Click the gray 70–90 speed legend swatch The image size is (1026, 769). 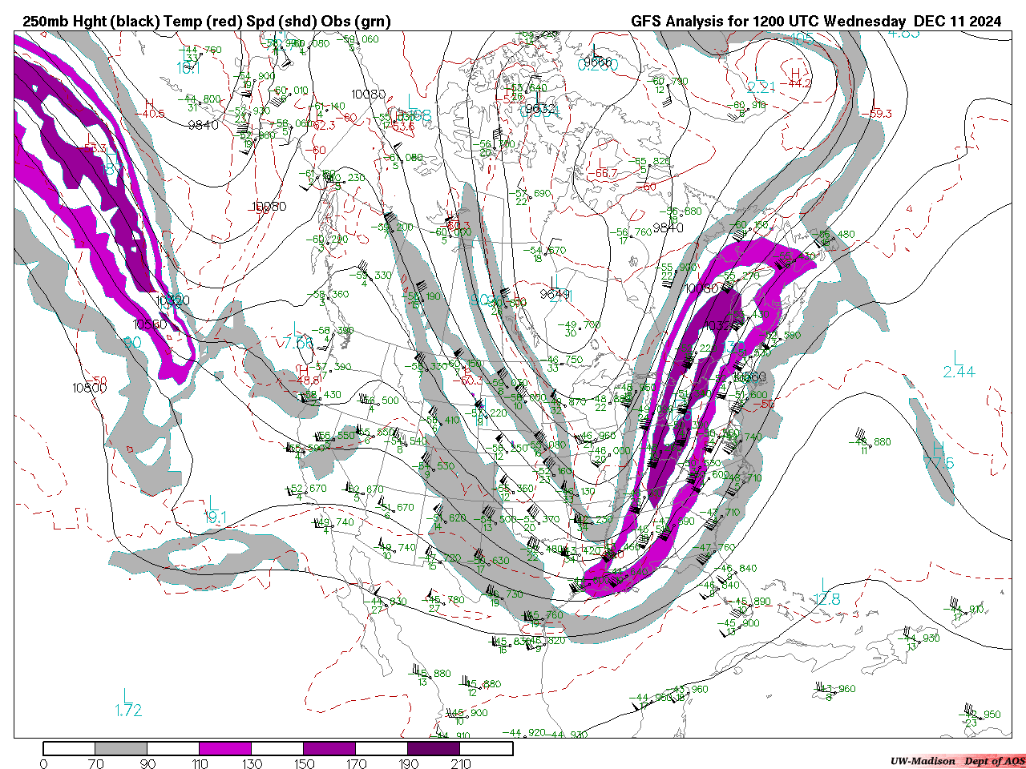coord(121,748)
